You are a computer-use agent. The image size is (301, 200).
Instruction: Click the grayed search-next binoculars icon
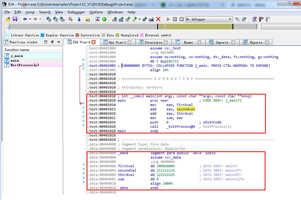(x=70, y=19)
